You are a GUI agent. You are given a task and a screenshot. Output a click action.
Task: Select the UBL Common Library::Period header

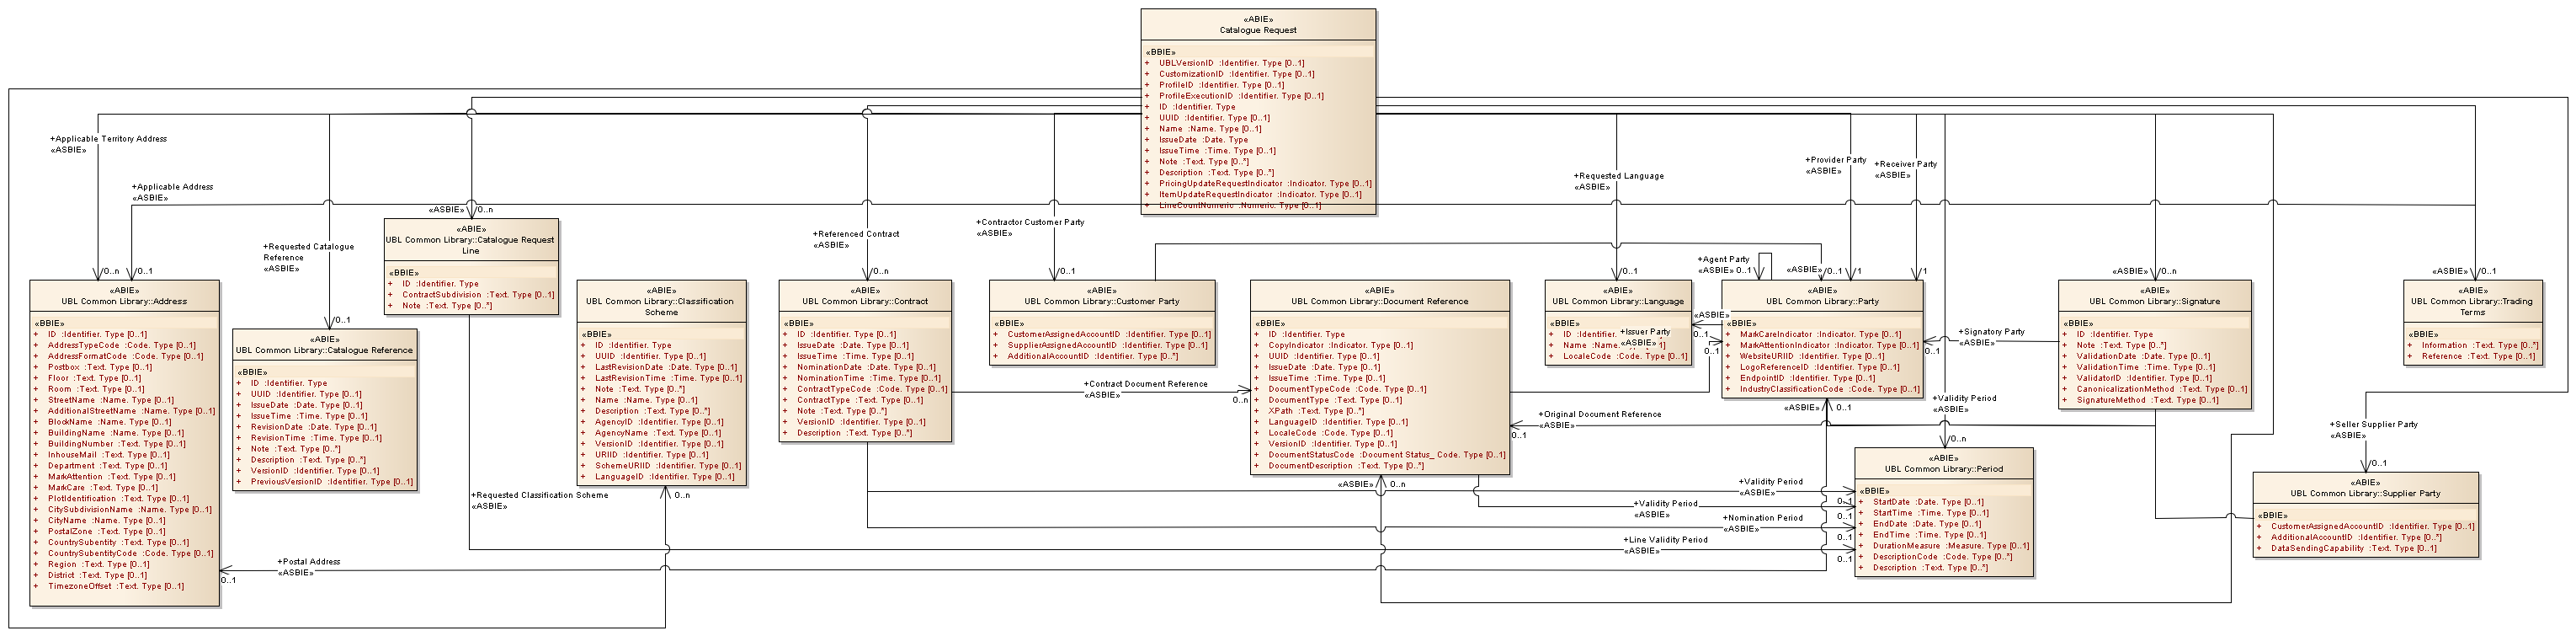pyautogui.click(x=1944, y=468)
